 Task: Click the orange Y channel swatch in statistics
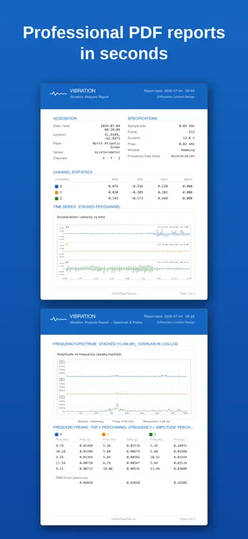57,193
